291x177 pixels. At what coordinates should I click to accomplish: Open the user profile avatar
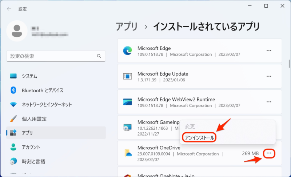pyautogui.click(x=17, y=31)
